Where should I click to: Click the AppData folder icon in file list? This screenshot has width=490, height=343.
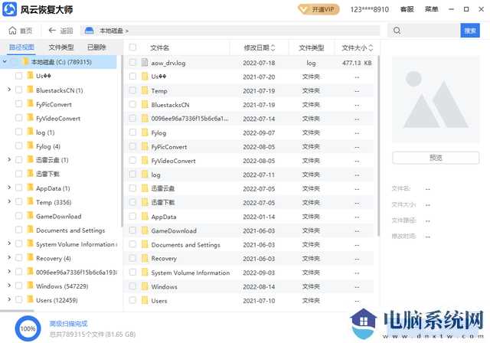point(145,216)
